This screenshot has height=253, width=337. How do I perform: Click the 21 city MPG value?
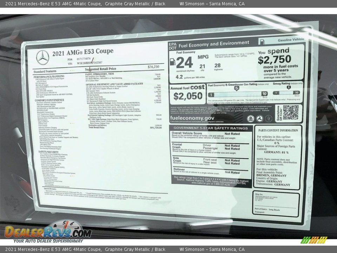coord(202,66)
